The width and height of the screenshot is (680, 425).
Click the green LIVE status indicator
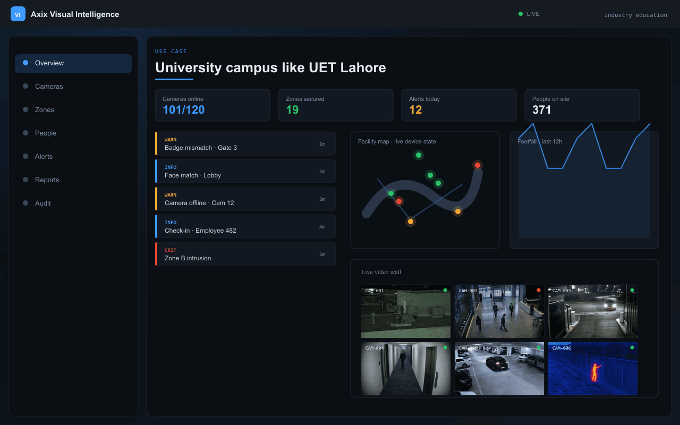pos(529,14)
